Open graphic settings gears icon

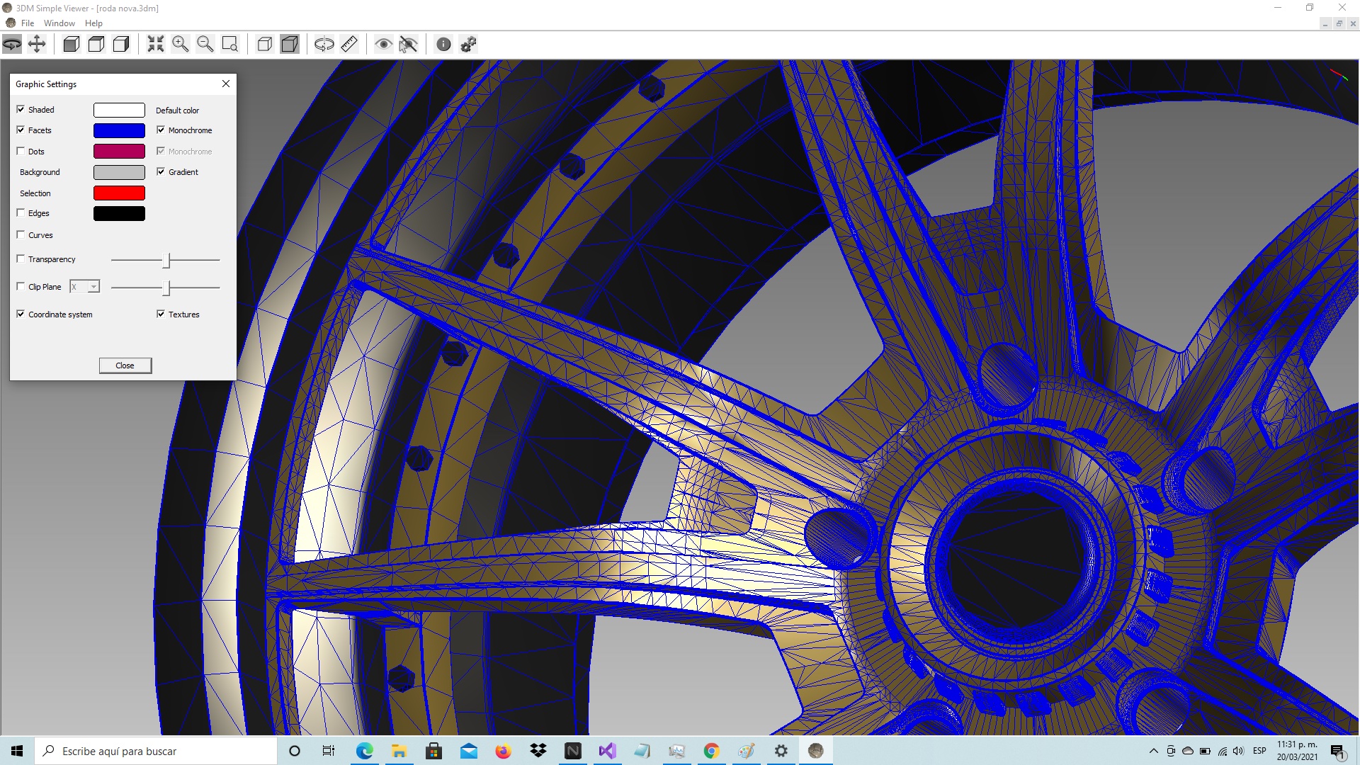coord(468,44)
